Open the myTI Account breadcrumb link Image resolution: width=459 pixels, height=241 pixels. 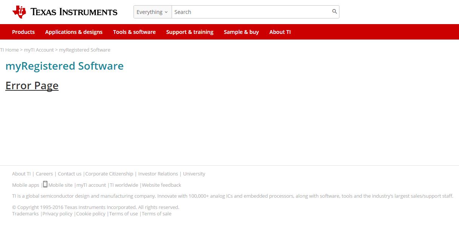39,50
